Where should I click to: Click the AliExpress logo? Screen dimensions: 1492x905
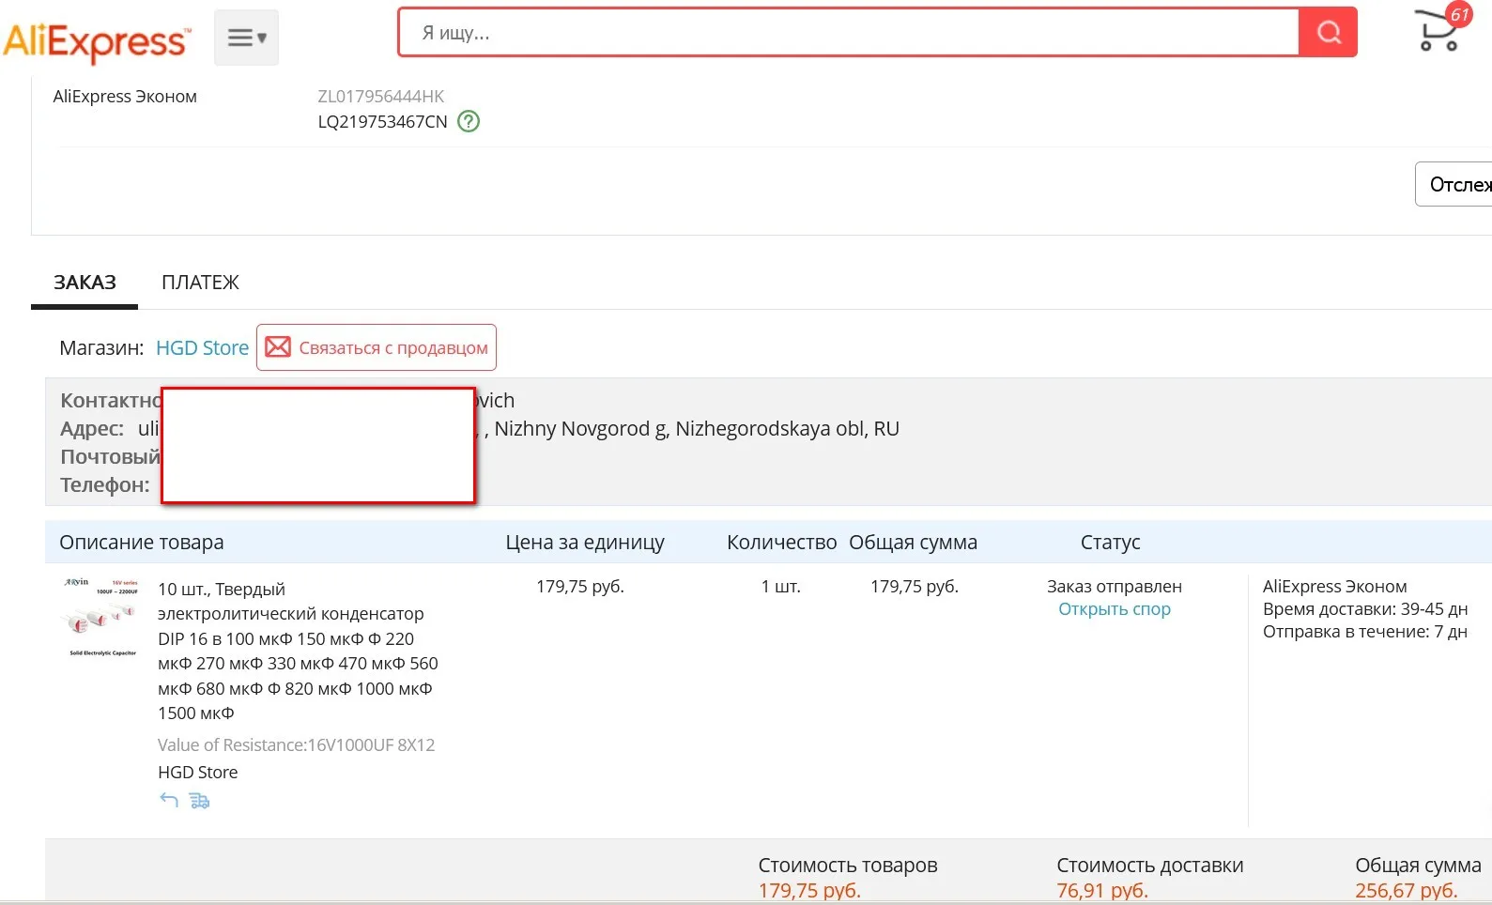[97, 41]
